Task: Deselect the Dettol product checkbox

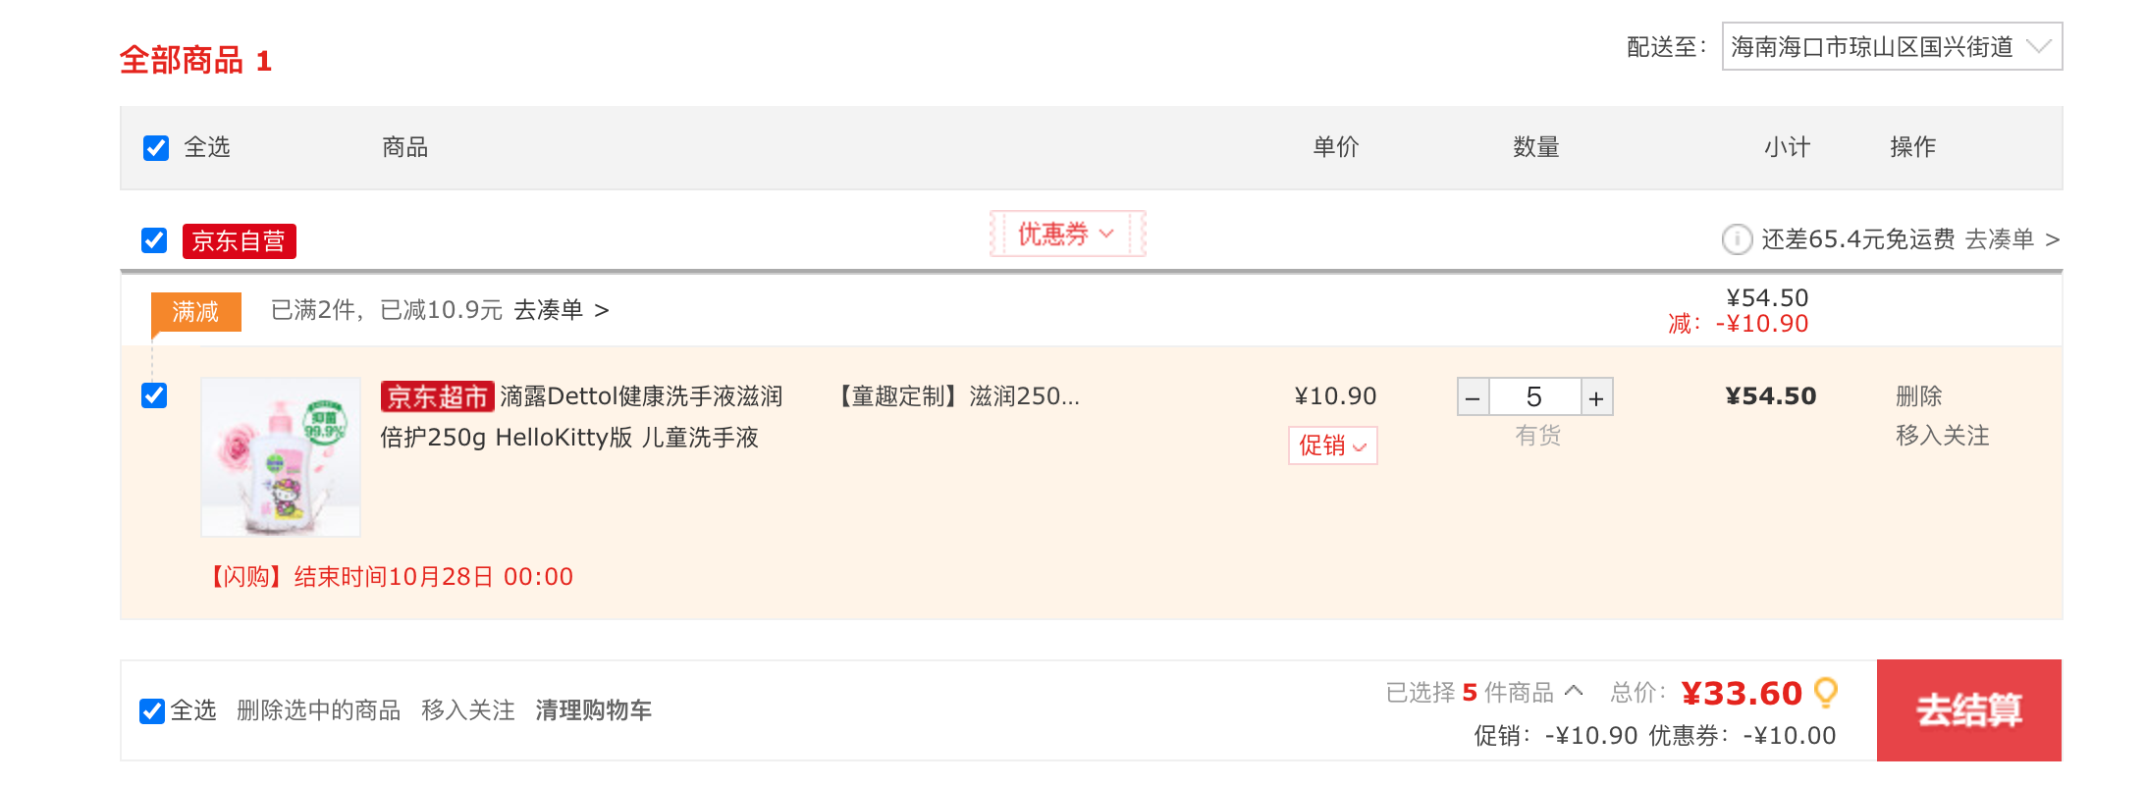Action: pyautogui.click(x=154, y=395)
